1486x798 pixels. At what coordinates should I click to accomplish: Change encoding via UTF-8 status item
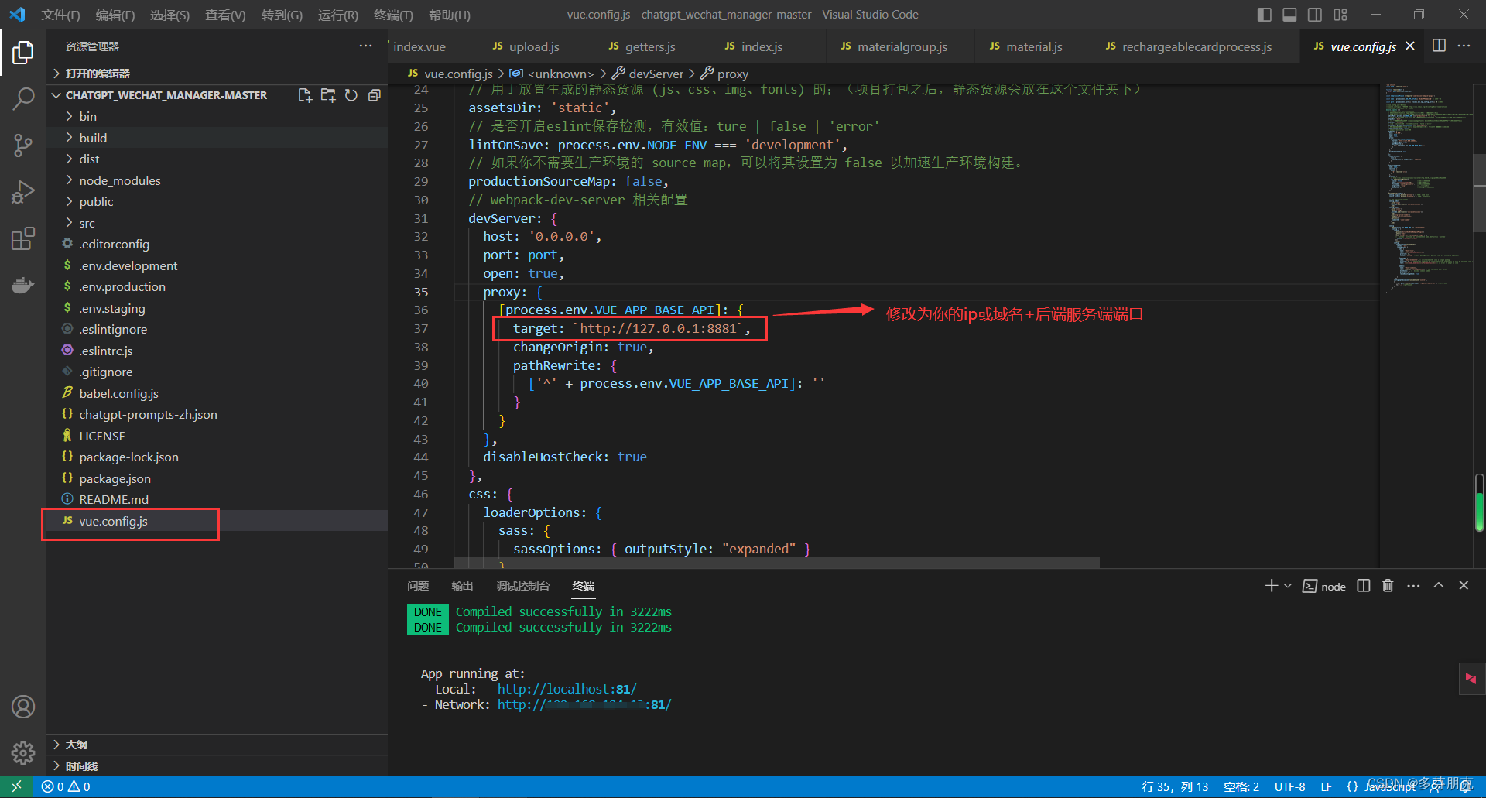point(1289,786)
